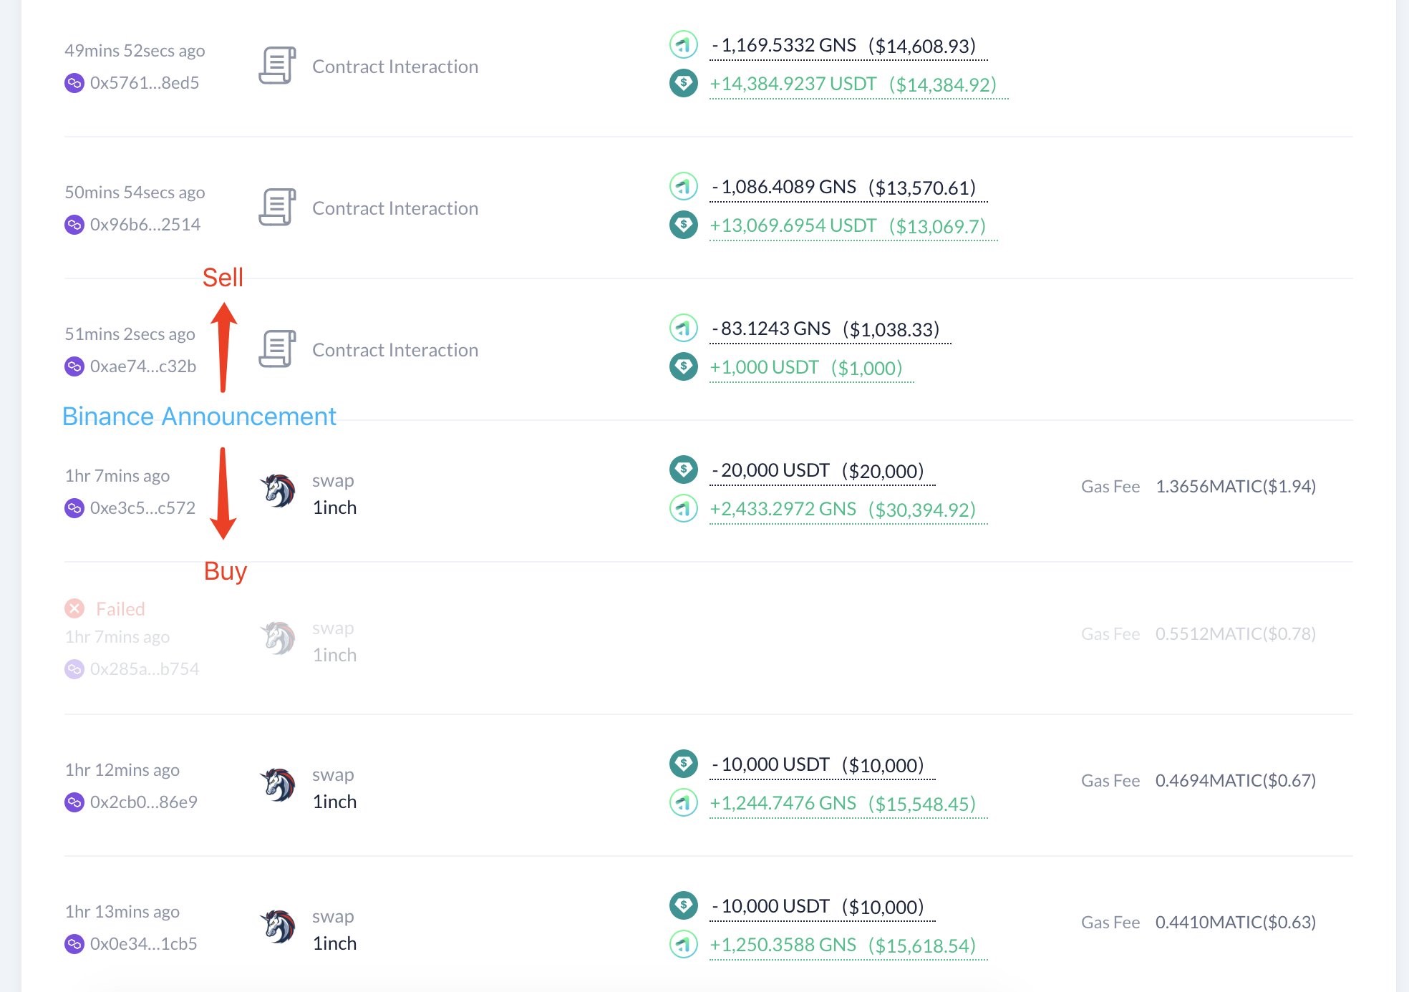Click the GNS icon next to +2,433.2972 GNS
The image size is (1409, 992).
click(x=685, y=510)
